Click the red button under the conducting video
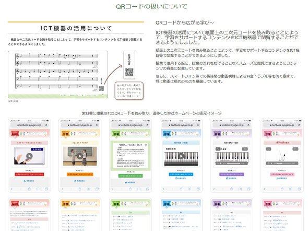 pos(29,175)
